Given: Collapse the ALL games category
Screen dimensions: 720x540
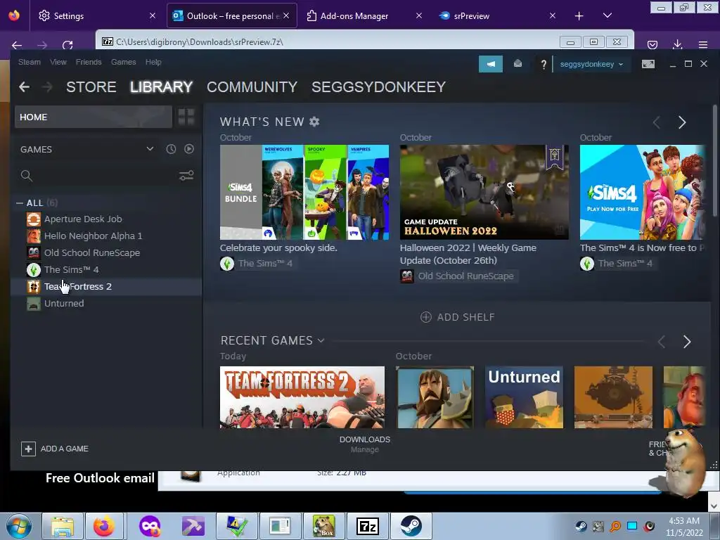Looking at the screenshot, I should pyautogui.click(x=20, y=203).
